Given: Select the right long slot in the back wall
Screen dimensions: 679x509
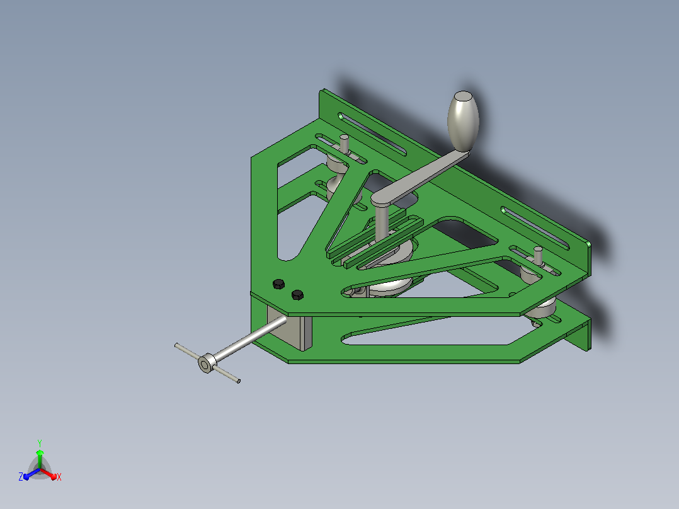Looking at the screenshot, I should click(x=535, y=228).
